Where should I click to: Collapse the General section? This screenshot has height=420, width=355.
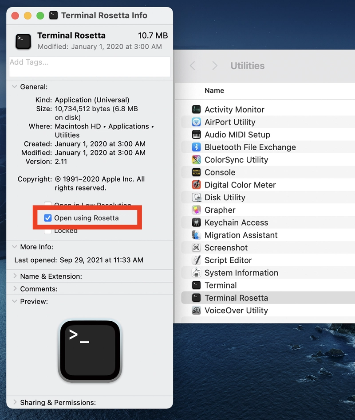point(15,86)
